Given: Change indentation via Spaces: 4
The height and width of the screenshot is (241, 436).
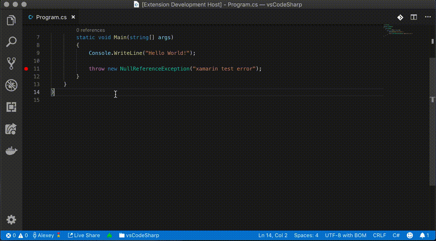Looking at the screenshot, I should point(306,235).
